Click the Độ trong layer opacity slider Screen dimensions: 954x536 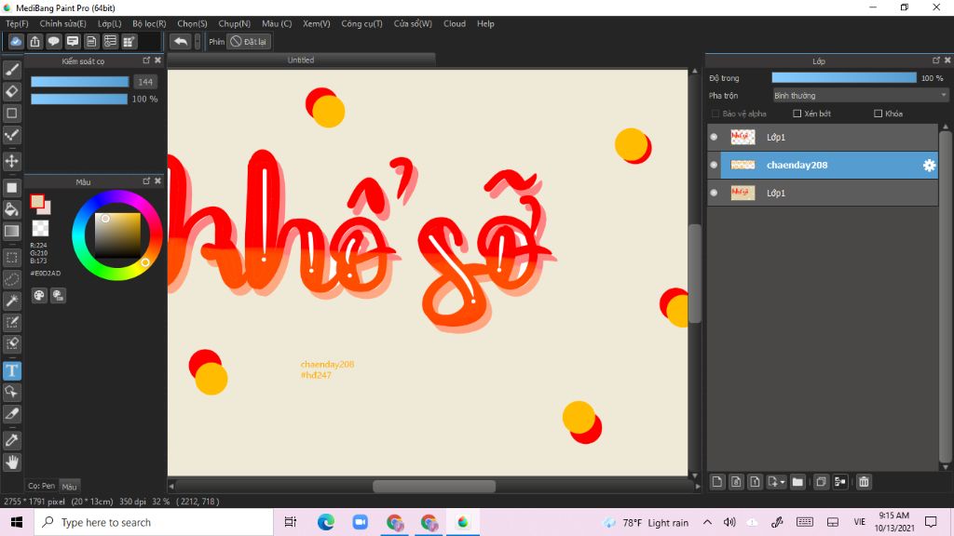coord(844,77)
